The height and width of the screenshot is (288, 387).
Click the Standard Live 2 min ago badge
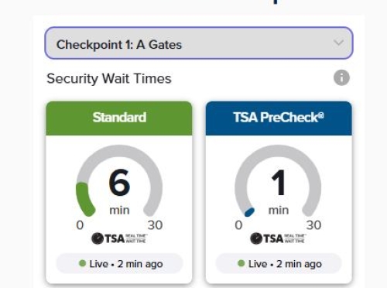[x=119, y=263]
